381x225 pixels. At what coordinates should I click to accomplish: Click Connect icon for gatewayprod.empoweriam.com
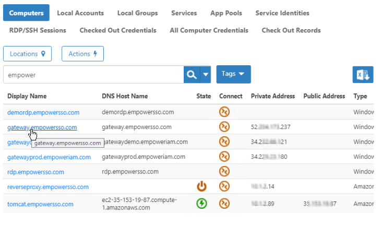(x=224, y=157)
